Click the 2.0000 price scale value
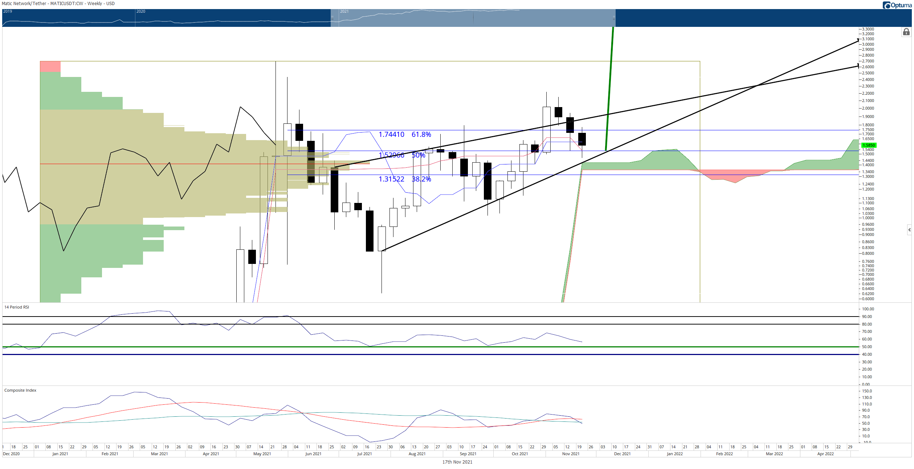Screen dimensions: 914x469 point(868,108)
